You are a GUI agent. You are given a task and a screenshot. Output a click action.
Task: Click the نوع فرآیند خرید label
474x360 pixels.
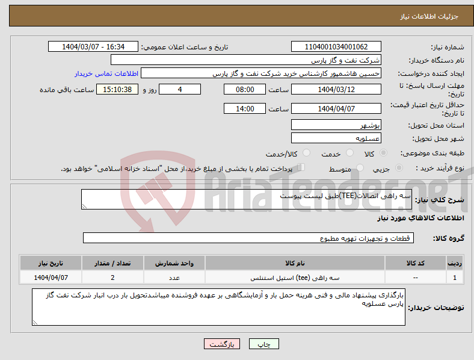point(440,168)
